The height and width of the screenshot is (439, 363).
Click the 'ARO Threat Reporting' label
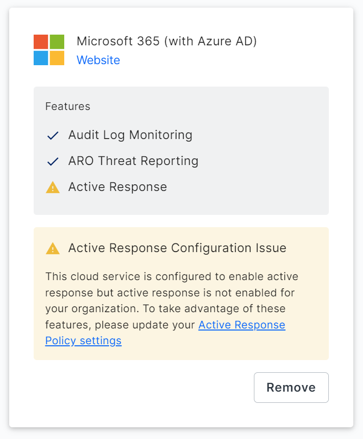coord(134,161)
